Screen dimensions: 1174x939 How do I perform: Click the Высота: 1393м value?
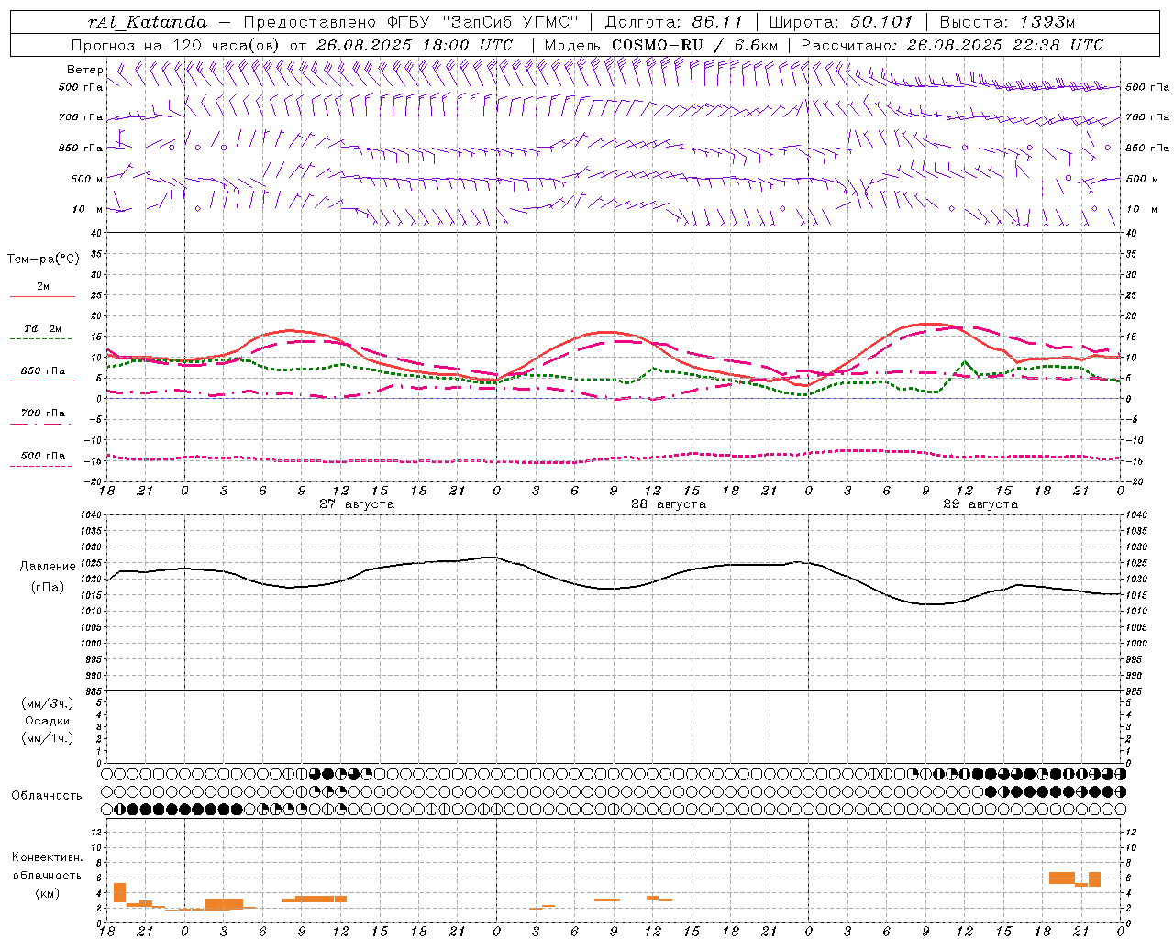1007,22
